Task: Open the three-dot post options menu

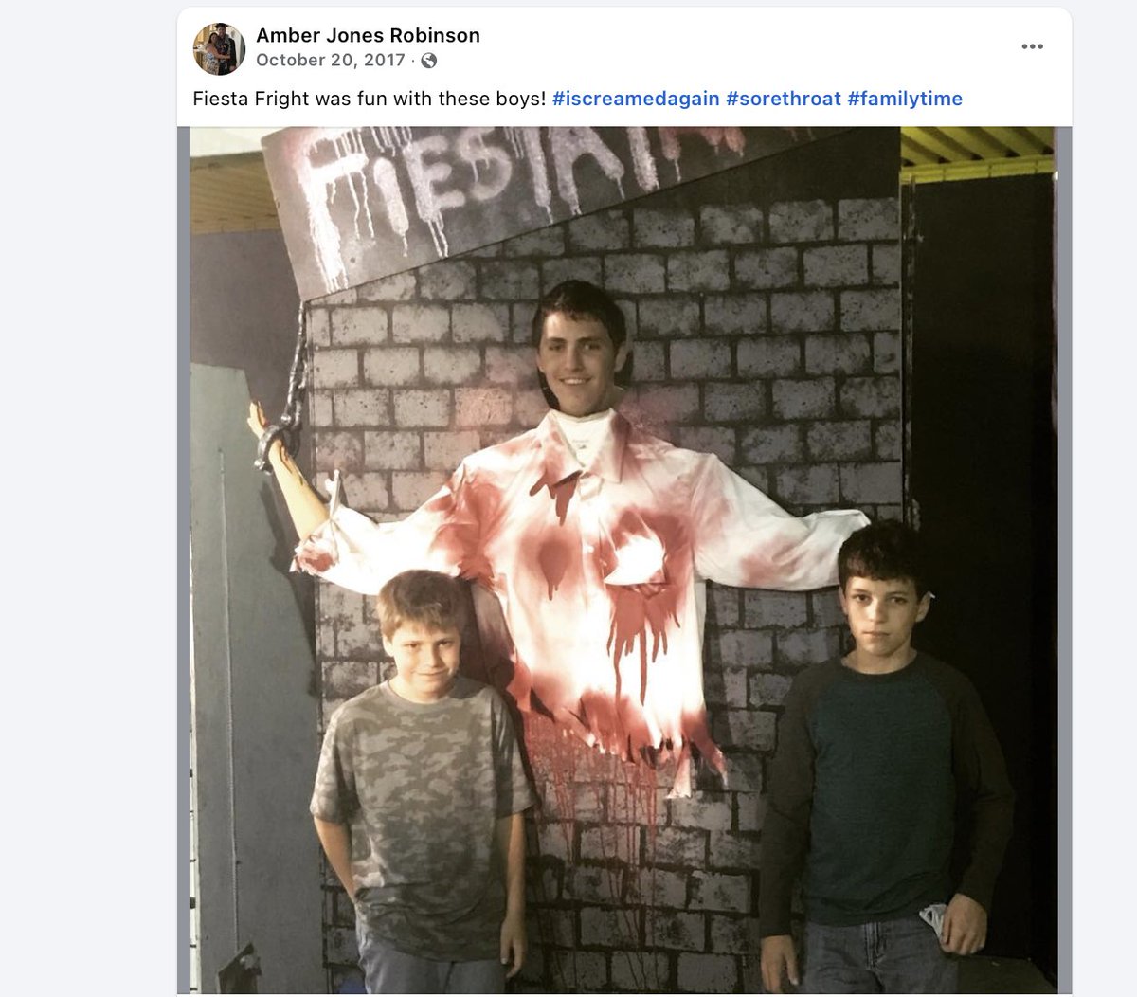Action: (1032, 46)
